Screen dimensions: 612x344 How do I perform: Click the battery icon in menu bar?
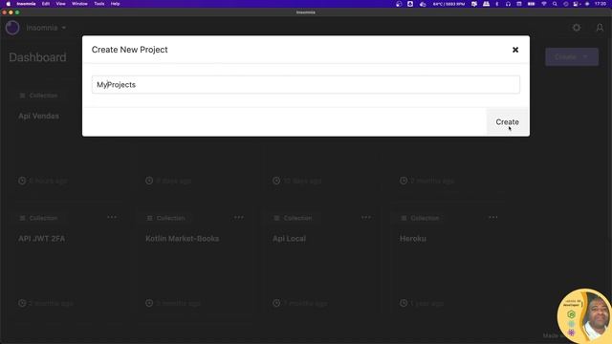click(532, 4)
